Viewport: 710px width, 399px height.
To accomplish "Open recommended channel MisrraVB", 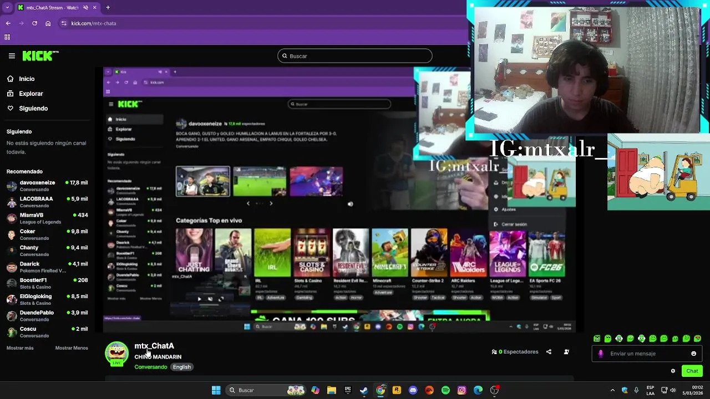I will pos(47,218).
